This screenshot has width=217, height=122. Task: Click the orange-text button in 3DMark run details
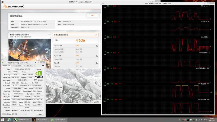(x=92, y=15)
